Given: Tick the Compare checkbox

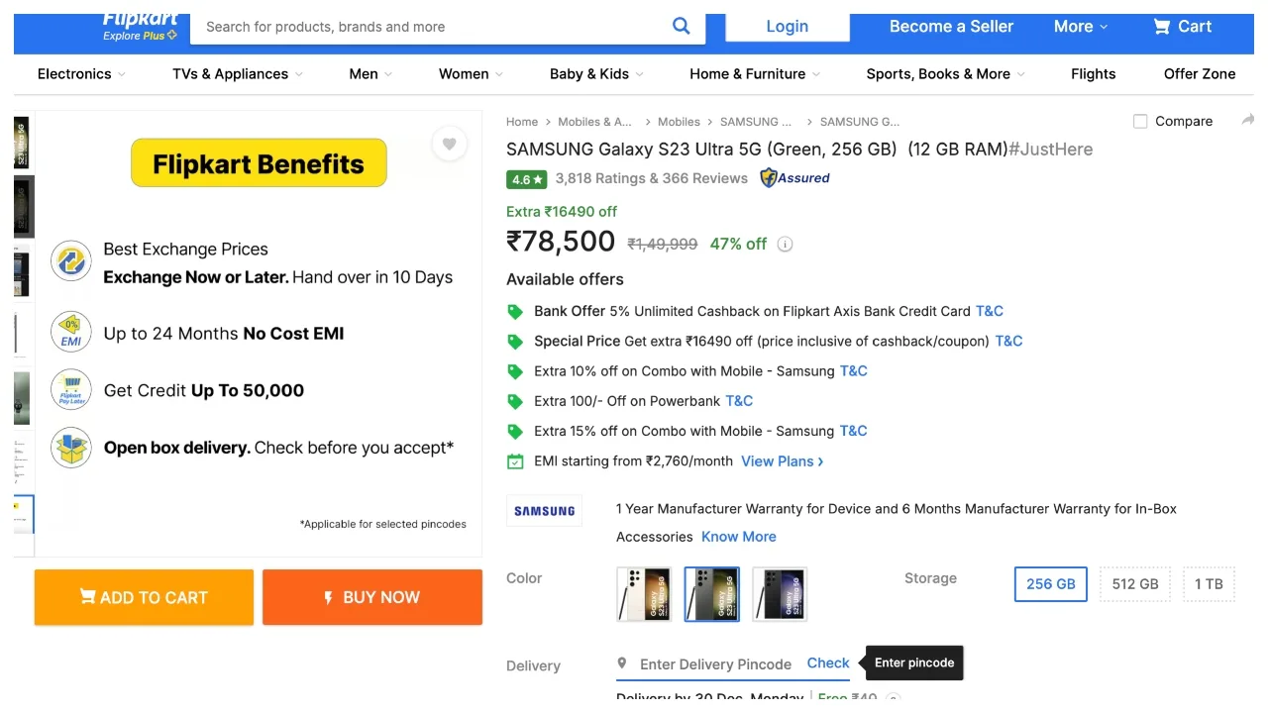Looking at the screenshot, I should [x=1140, y=122].
